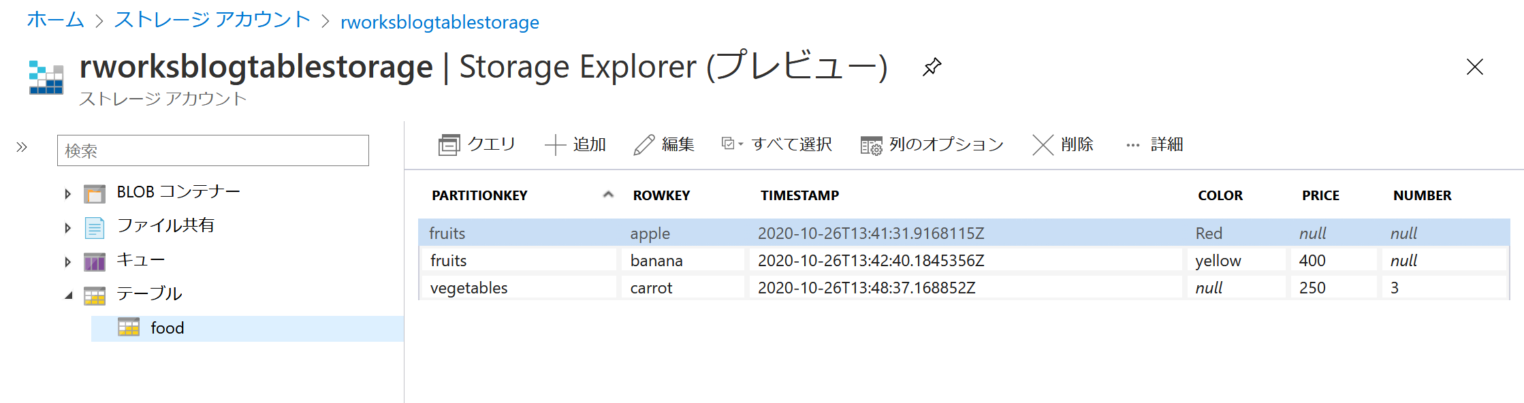This screenshot has width=1524, height=403.
Task: Expand the キュー node
Action: [67, 262]
